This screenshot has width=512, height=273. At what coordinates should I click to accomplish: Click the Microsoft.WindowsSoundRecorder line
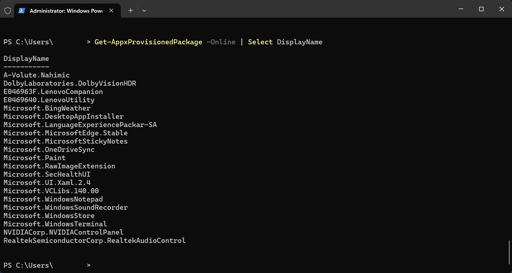point(66,207)
